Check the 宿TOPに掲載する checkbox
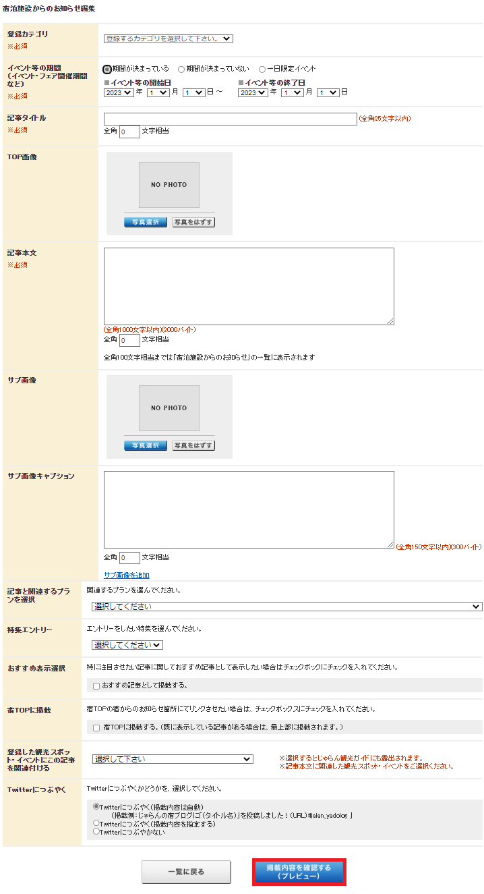 click(96, 728)
